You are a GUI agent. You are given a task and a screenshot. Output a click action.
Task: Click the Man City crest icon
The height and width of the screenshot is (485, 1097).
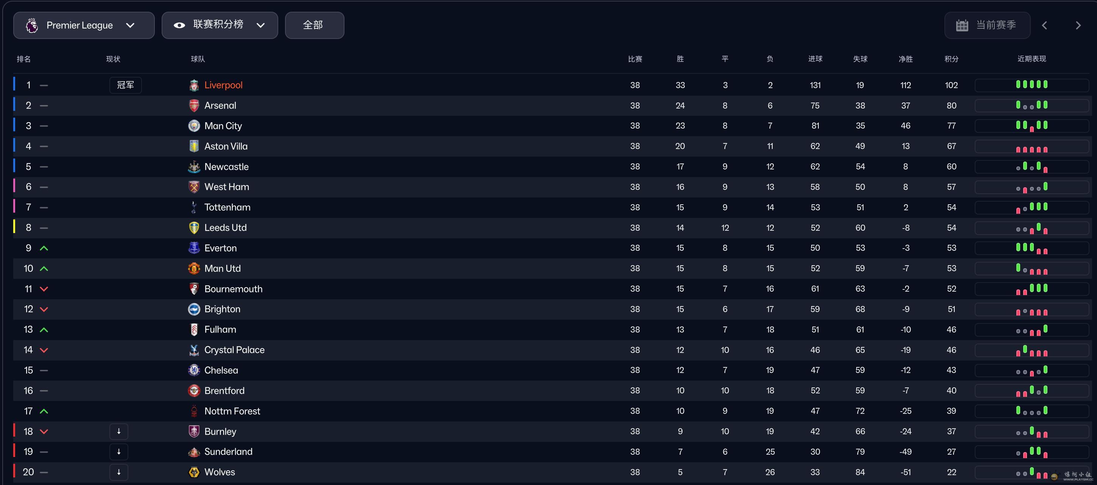point(194,126)
